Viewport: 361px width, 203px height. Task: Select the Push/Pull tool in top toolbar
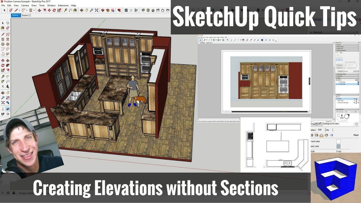[x=39, y=10]
